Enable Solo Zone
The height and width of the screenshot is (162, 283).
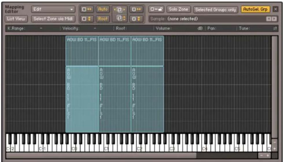pos(178,9)
